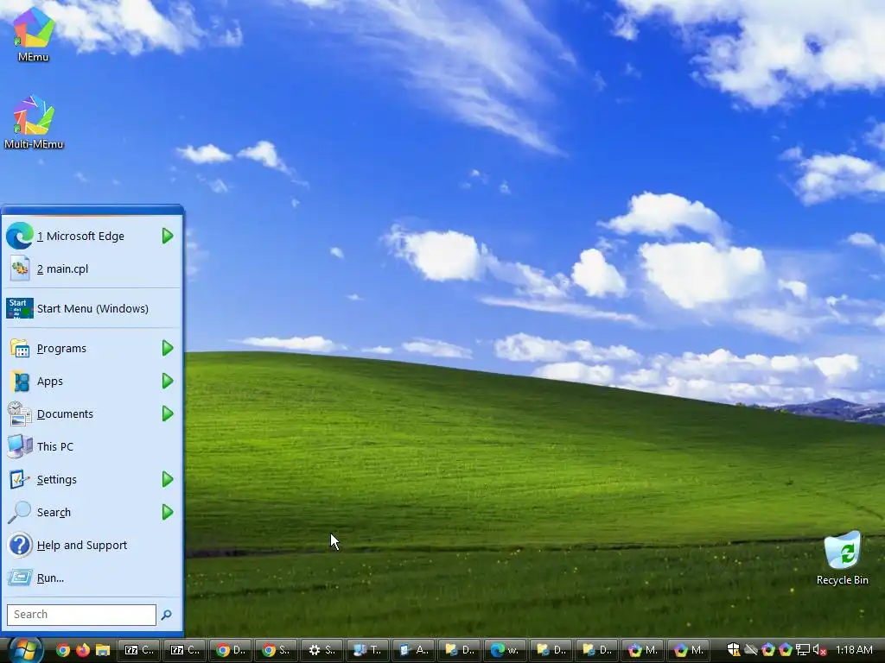Open This PC from the start menu
The image size is (885, 663).
(92, 446)
